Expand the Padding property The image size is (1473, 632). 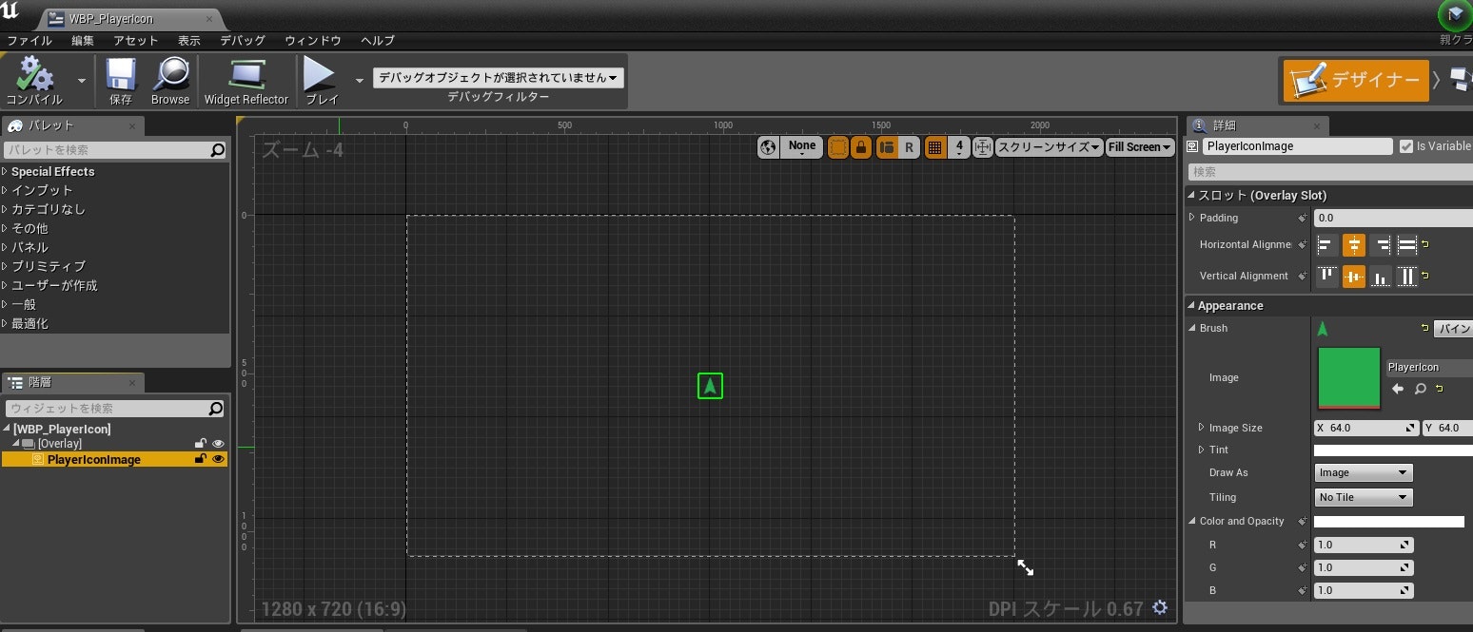pos(1192,218)
